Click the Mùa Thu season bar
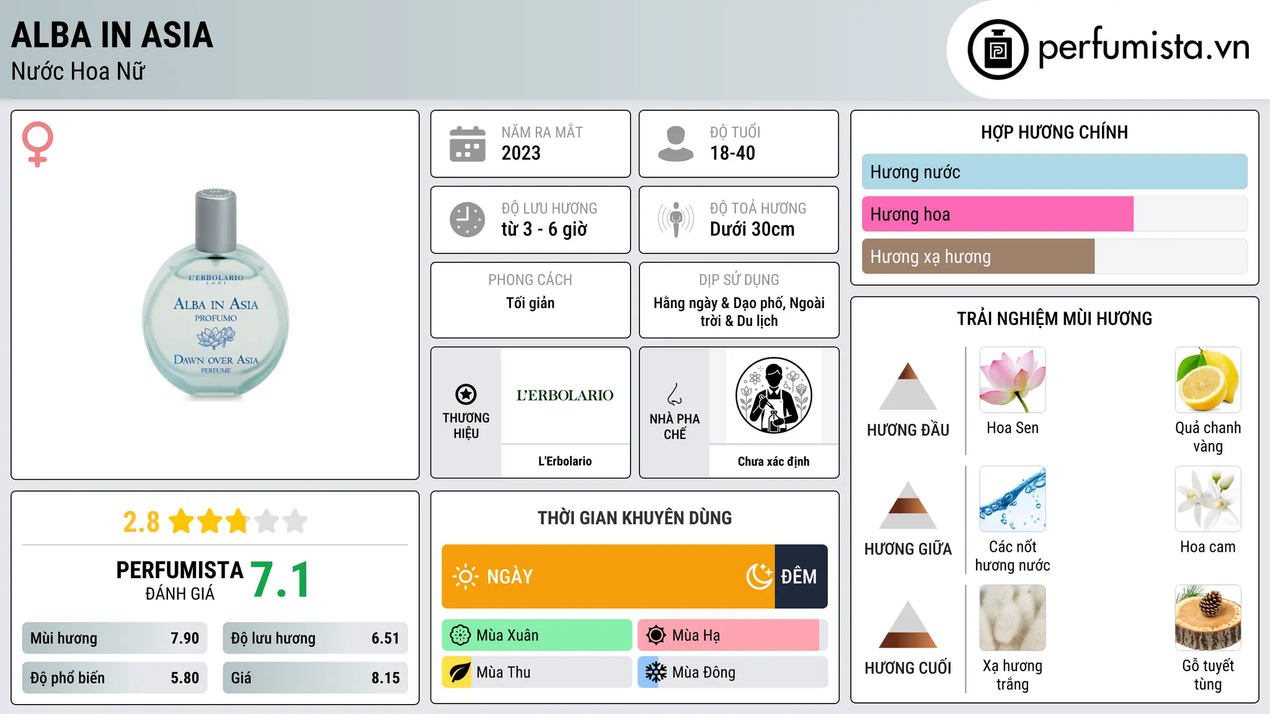 point(537,672)
